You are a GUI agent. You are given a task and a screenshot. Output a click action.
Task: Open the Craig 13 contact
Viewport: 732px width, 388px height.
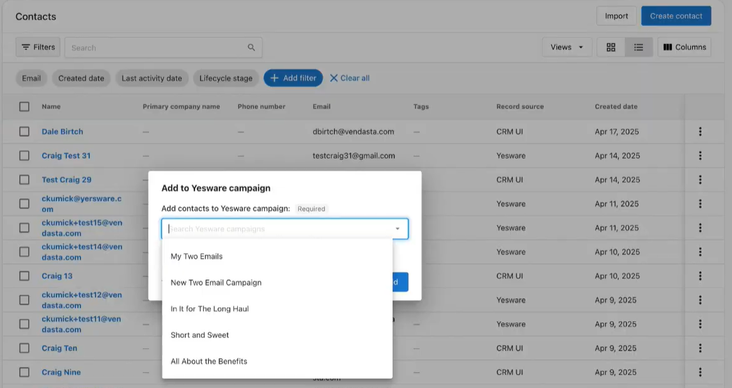57,276
